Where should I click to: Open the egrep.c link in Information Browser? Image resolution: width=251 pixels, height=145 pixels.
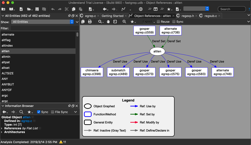pos(26,121)
